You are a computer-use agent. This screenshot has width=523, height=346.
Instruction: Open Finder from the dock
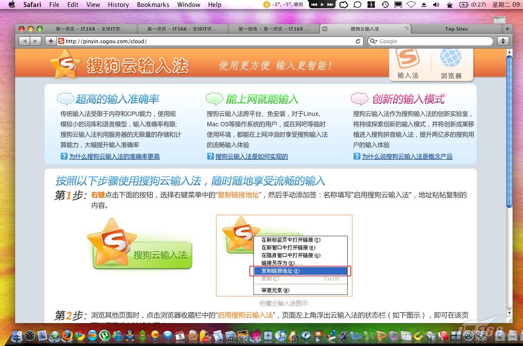[18, 335]
